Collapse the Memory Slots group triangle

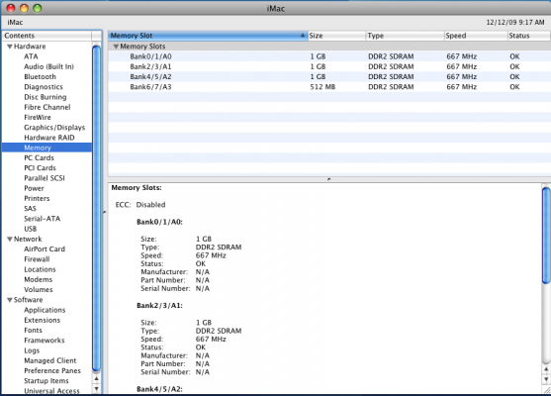click(116, 47)
